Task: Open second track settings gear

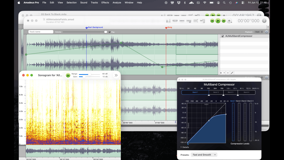Action: 266,77
